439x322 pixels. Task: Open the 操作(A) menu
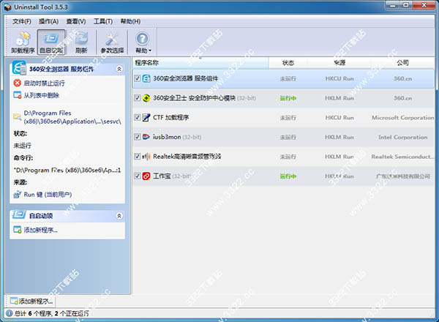(x=49, y=21)
